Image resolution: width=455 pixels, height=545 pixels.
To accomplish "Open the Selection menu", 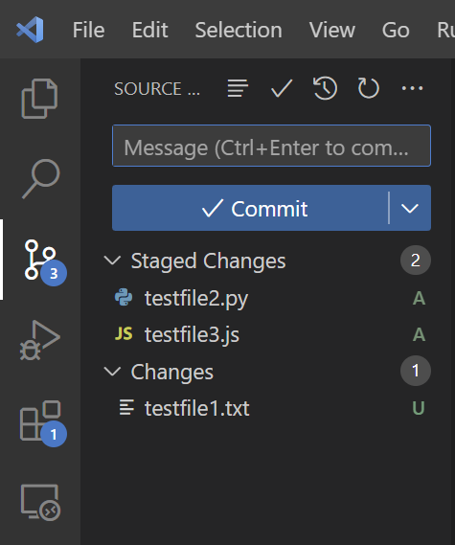I will tap(239, 30).
